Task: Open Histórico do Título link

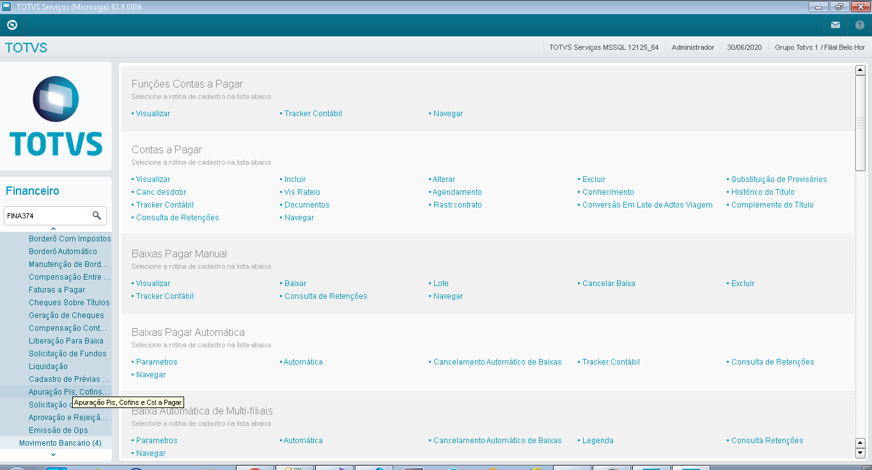Action: coord(763,192)
